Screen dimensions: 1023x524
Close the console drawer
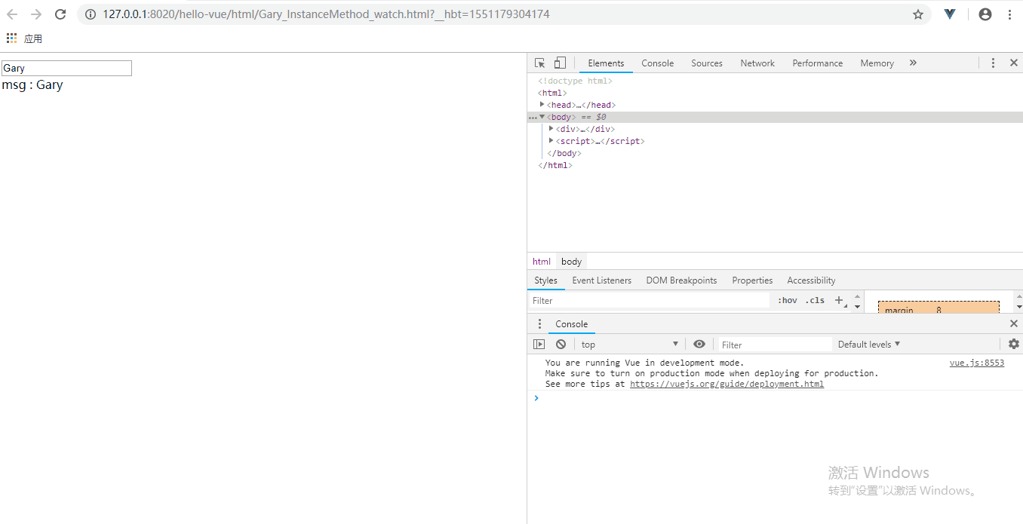click(1014, 324)
